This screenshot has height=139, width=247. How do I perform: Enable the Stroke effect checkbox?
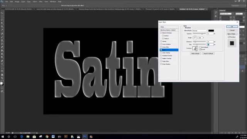[x=161, y=41]
